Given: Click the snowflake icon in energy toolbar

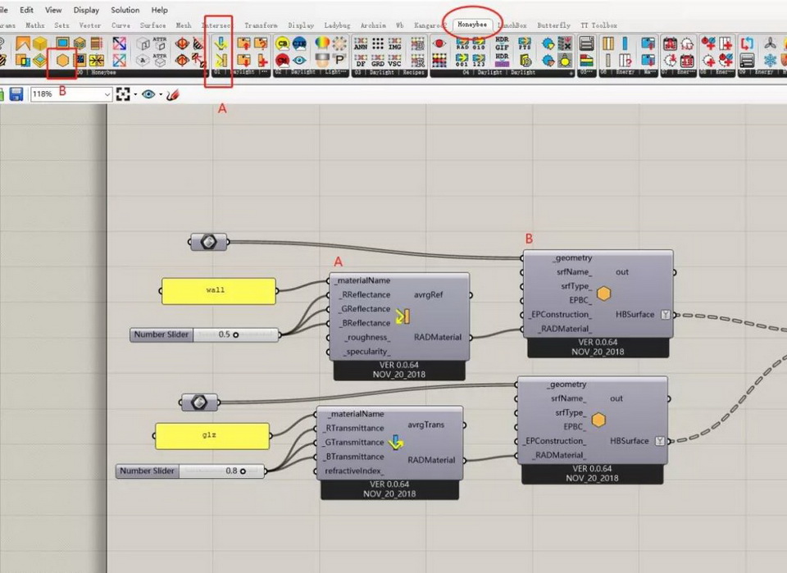Looking at the screenshot, I should pos(770,61).
